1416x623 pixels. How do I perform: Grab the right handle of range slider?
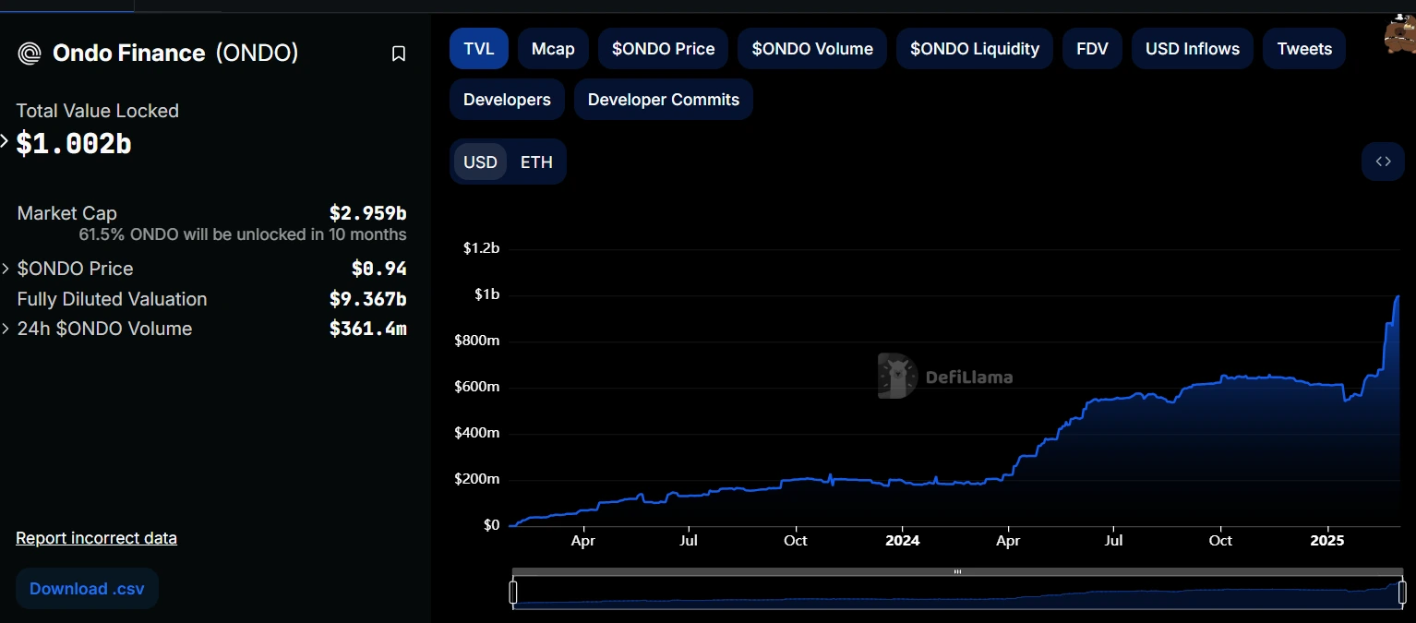[1401, 593]
